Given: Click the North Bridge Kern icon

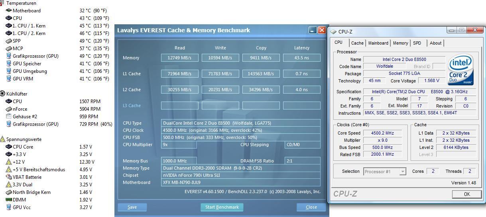Looking at the screenshot, I should [9, 192].
